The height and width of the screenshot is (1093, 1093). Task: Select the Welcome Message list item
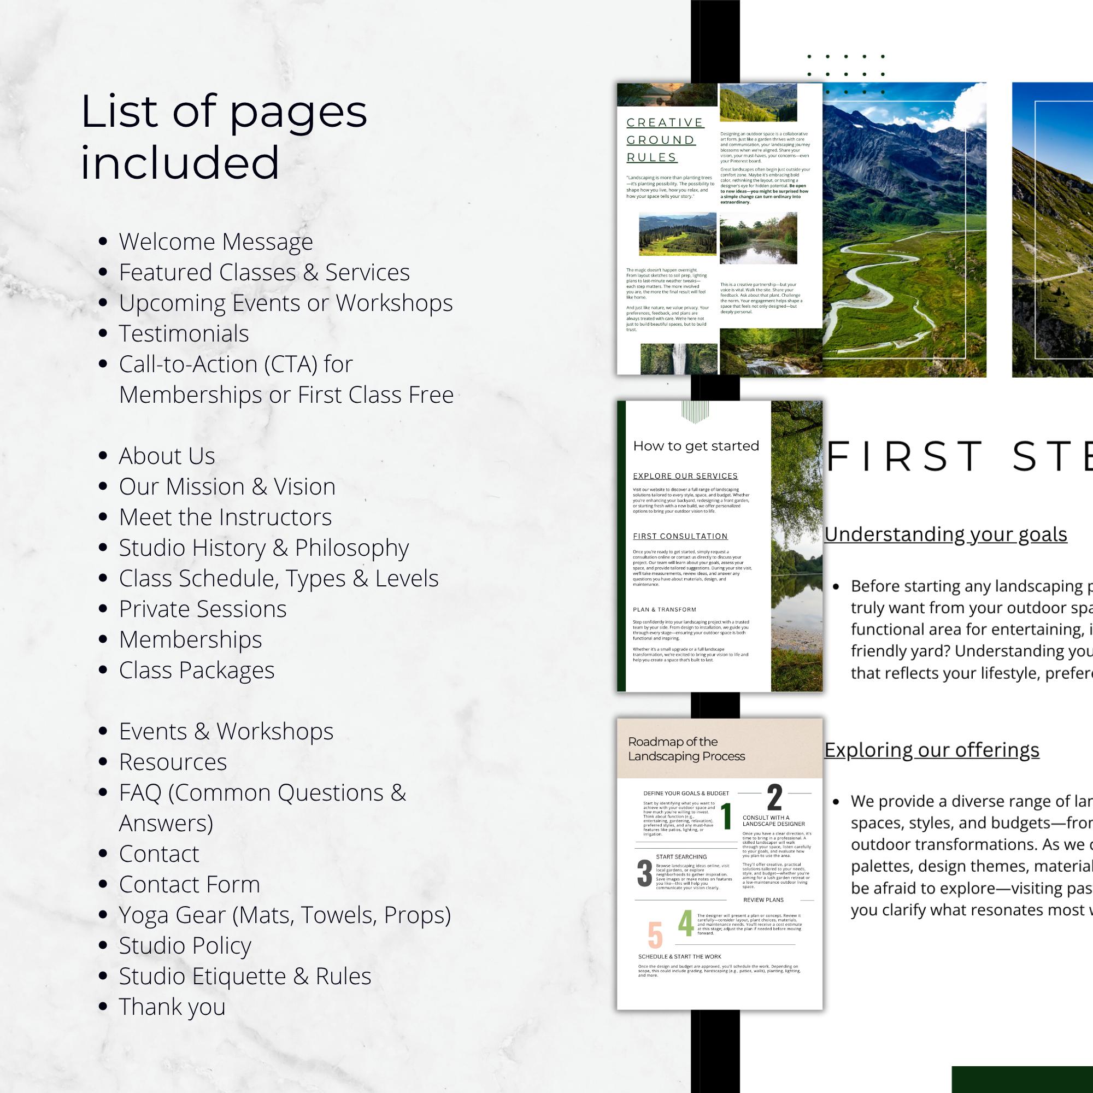(x=215, y=242)
